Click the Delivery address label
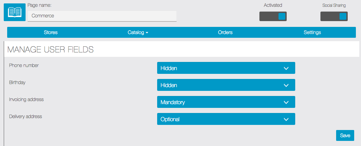Screen dimensions: 361x146 [26, 116]
